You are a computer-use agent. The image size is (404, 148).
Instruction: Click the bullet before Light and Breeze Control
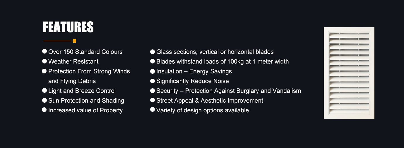(x=44, y=90)
